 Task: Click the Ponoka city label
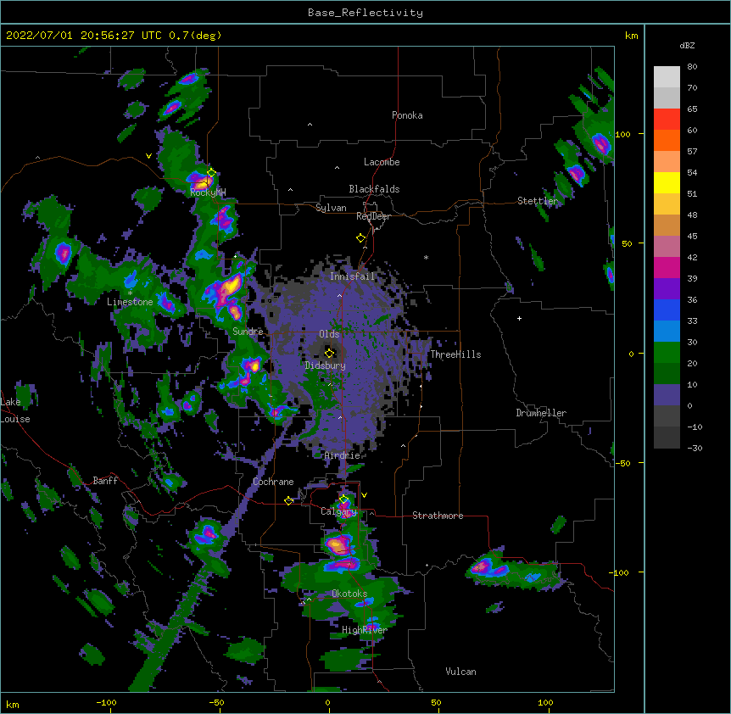pyautogui.click(x=407, y=115)
